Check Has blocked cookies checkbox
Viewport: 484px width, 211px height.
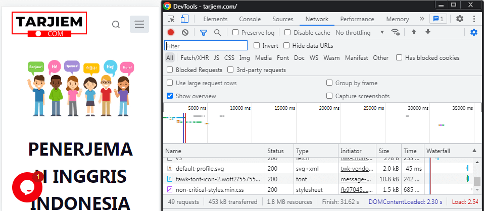click(x=399, y=57)
